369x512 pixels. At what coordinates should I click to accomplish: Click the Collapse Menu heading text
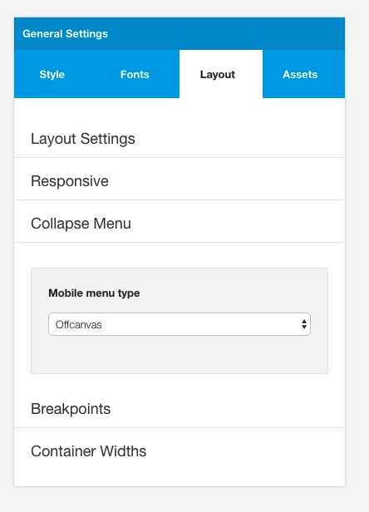pos(81,224)
